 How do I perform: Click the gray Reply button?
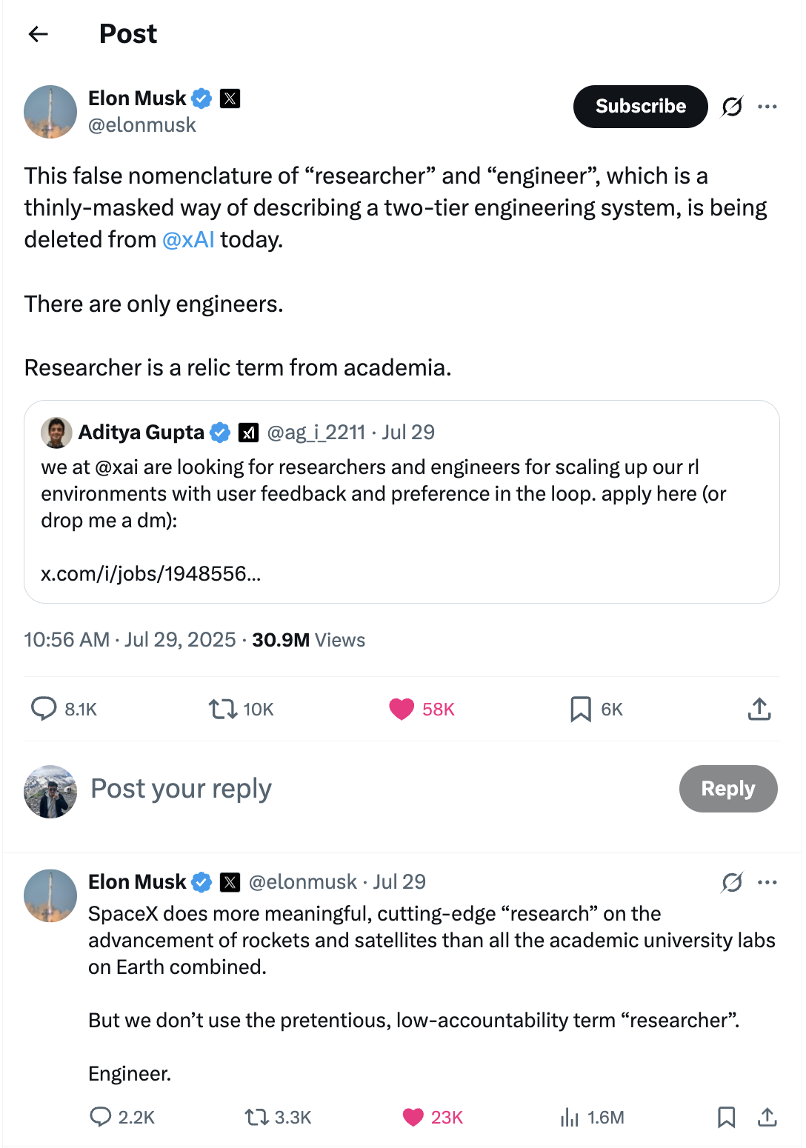[728, 789]
